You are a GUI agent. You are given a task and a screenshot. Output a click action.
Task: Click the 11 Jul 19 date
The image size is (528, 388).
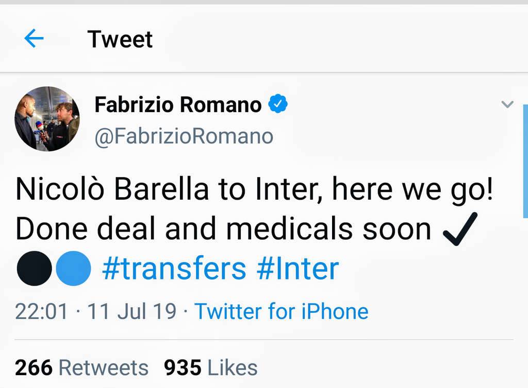pyautogui.click(x=131, y=311)
